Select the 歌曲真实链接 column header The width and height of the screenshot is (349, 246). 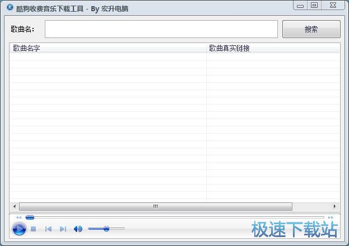273,48
